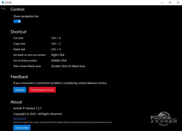Image resolution: width=182 pixels, height=131 pixels.
Task: Click the AnLink window title text
Action: [8, 2]
